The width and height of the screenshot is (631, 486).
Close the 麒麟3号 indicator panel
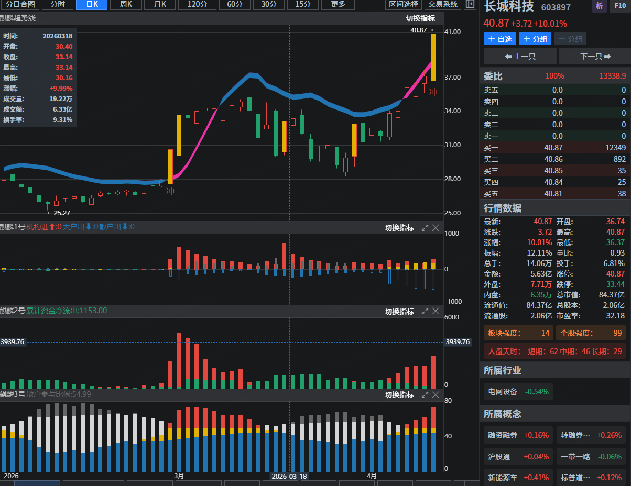436,395
